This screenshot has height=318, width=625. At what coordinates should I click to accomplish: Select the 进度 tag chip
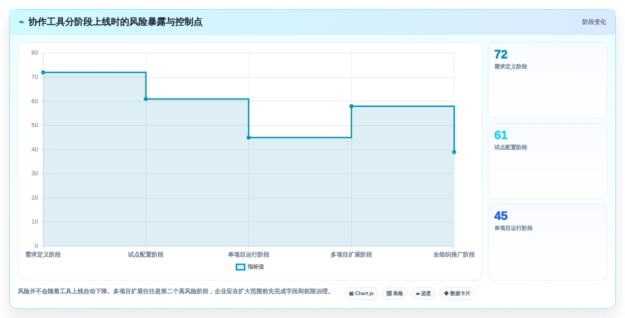click(x=423, y=294)
